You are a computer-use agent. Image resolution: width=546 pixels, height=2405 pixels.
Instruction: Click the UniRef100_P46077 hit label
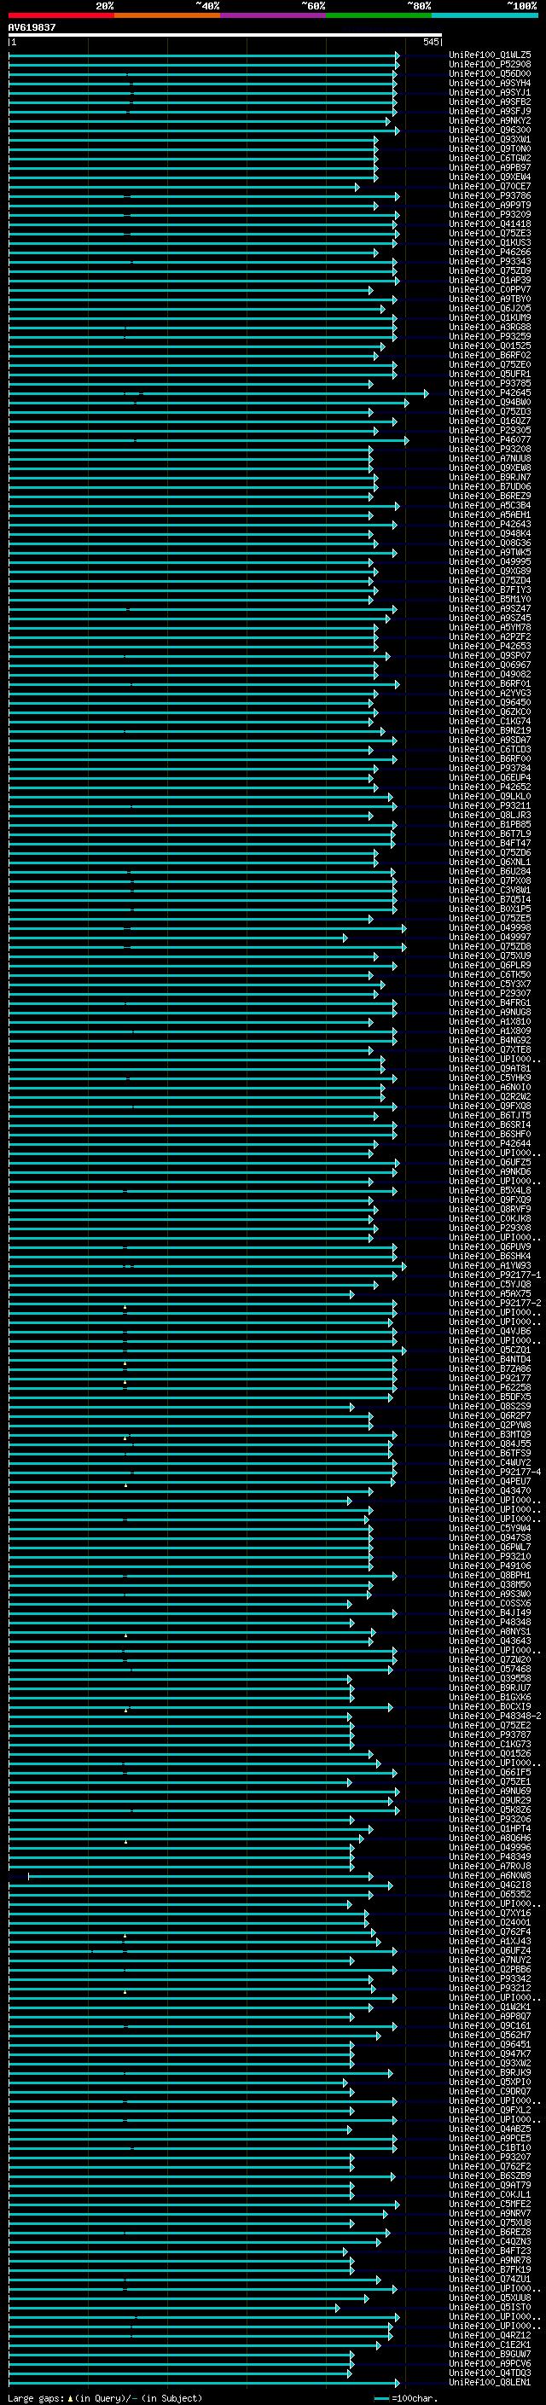[x=490, y=439]
